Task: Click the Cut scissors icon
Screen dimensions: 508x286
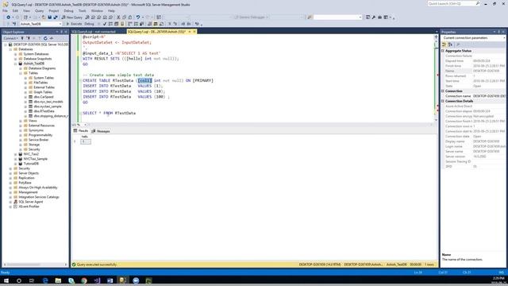Action: 118,17
